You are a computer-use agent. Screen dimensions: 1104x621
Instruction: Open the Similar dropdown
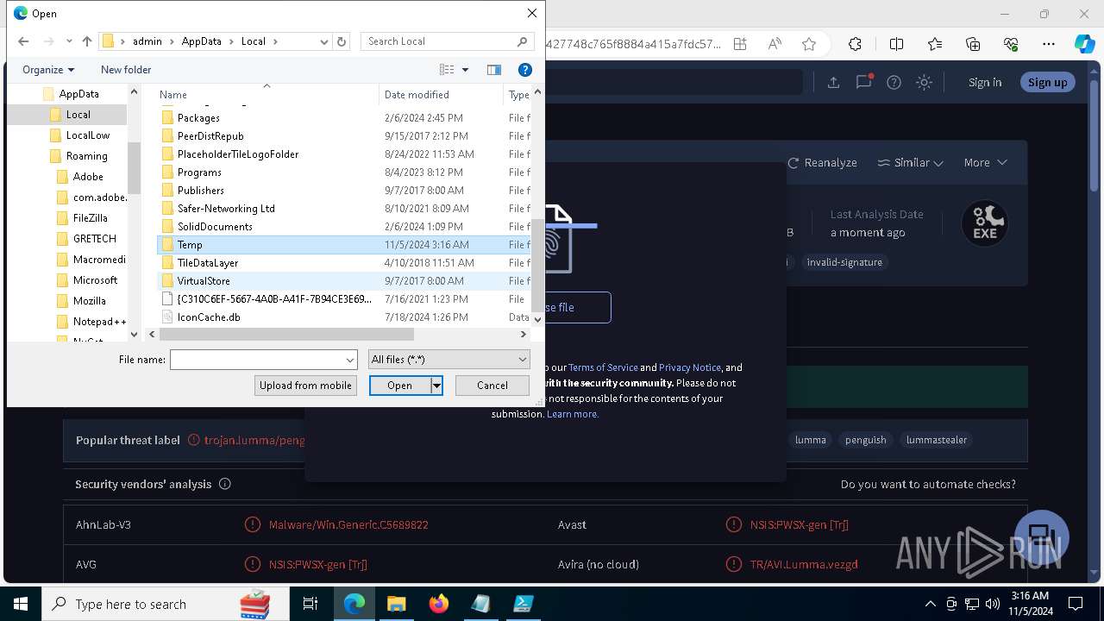(x=911, y=162)
